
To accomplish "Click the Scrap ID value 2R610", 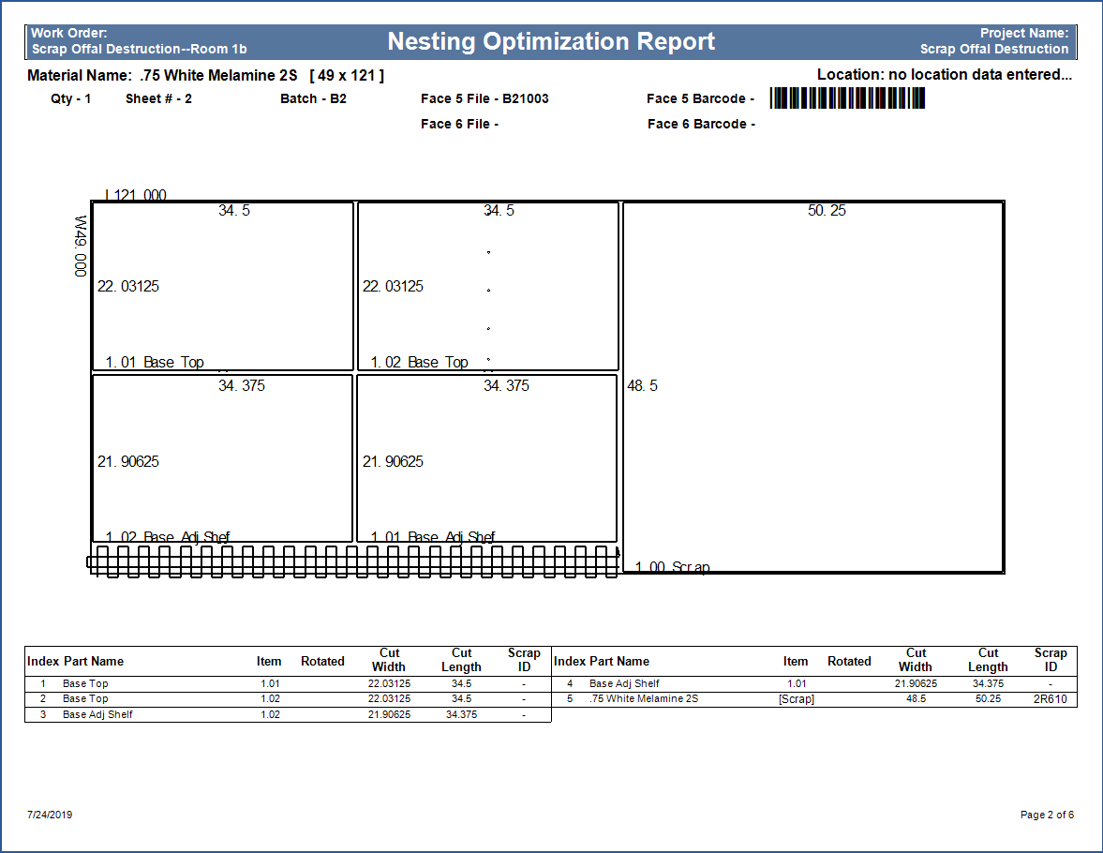I will 1050,699.
